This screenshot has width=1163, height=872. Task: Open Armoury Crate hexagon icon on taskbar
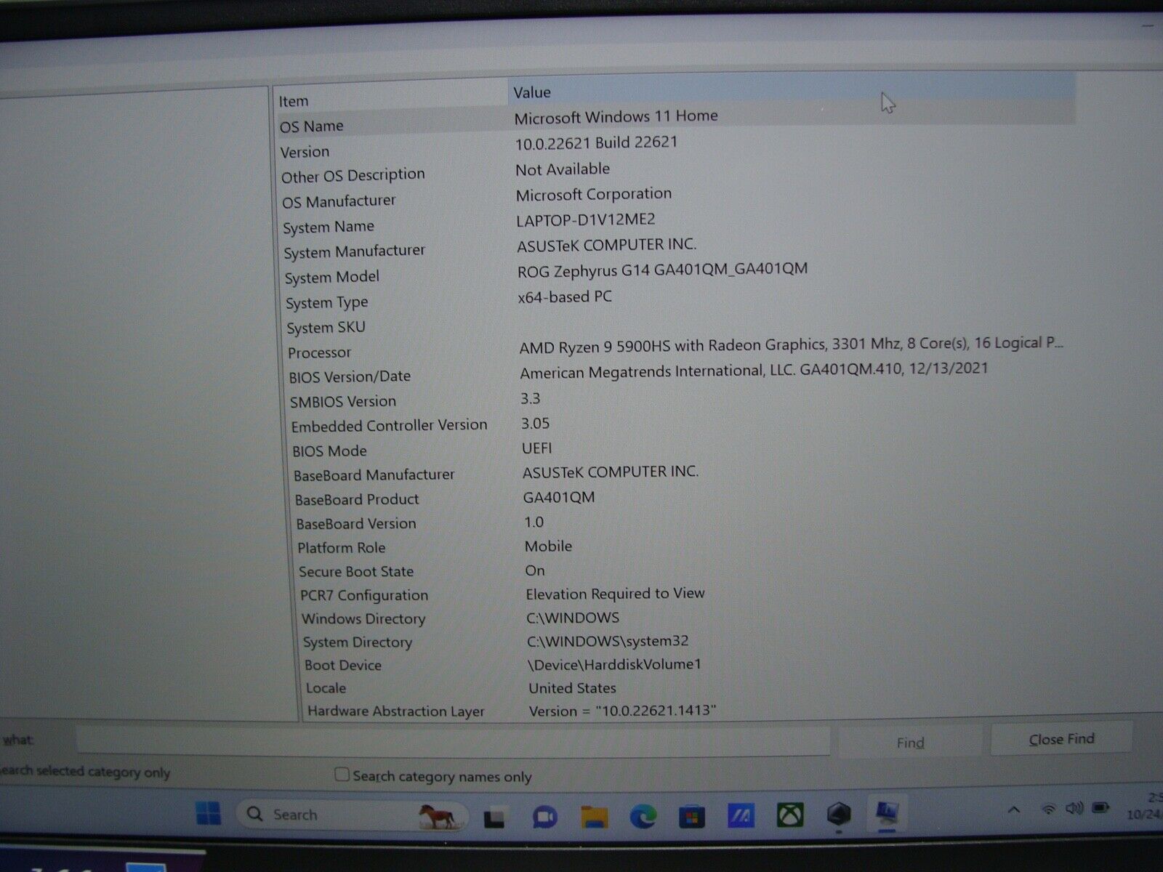point(838,814)
